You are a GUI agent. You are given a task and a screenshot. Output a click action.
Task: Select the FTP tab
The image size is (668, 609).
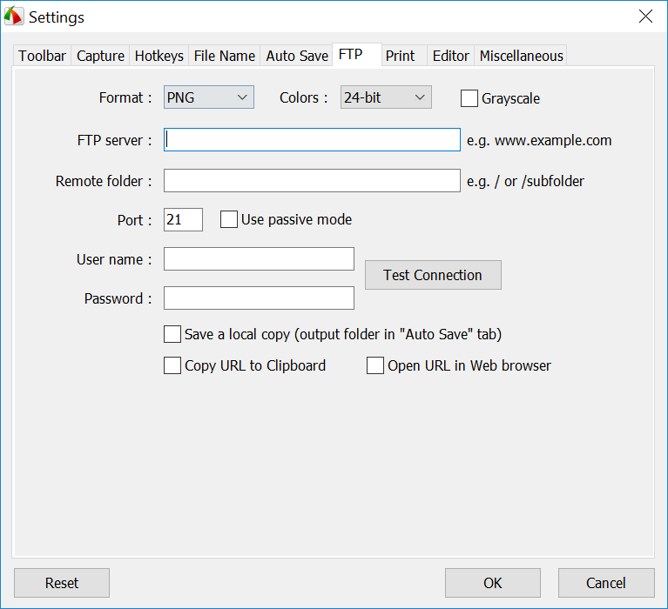(x=356, y=55)
